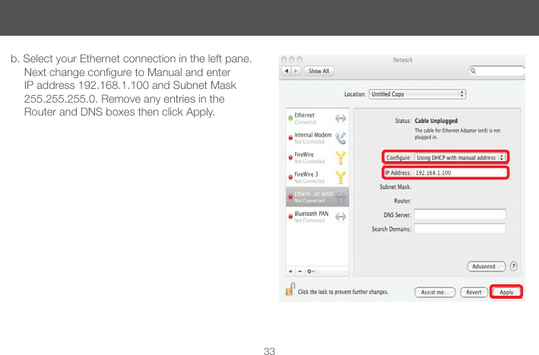Add a service with the plus button

pos(291,271)
